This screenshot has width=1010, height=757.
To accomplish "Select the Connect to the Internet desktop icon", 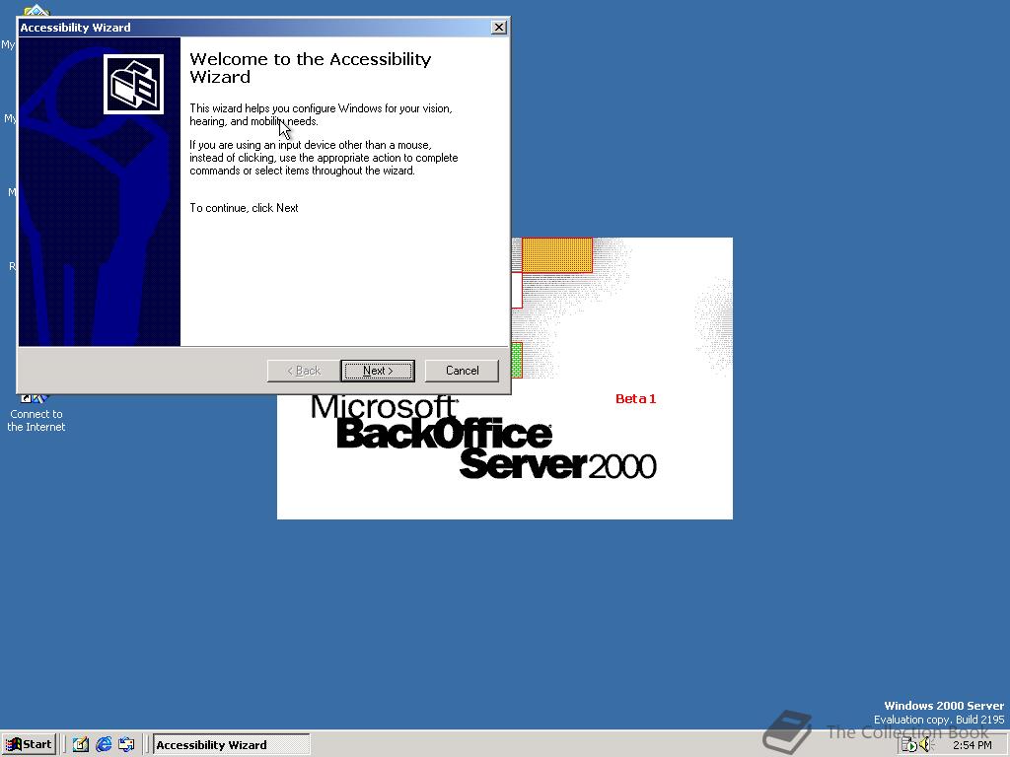I will pos(36,413).
